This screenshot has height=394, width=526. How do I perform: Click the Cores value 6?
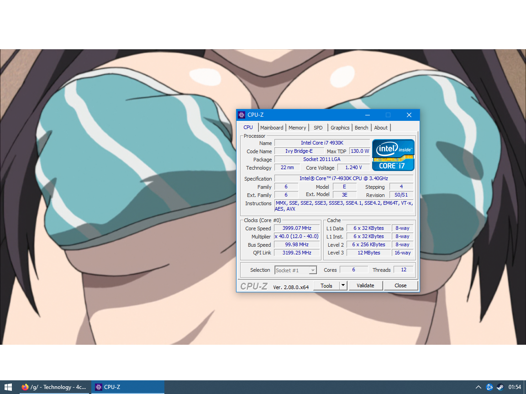point(353,270)
